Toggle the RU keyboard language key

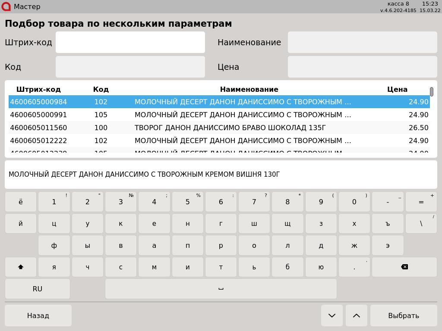click(x=38, y=289)
